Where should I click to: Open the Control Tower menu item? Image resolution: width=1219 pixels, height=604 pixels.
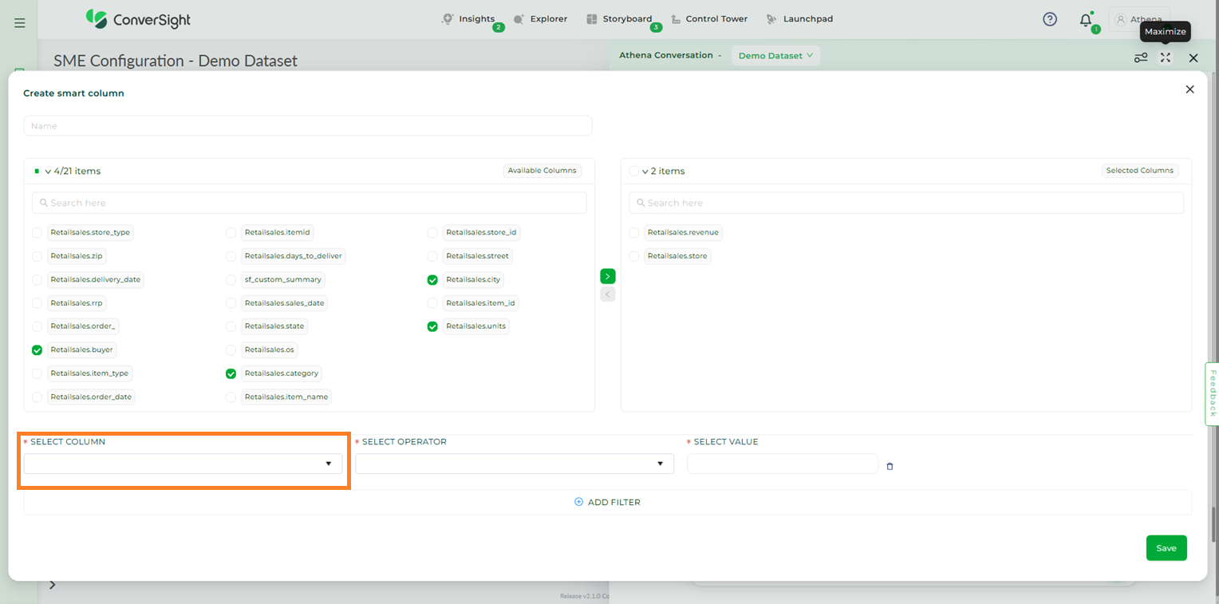708,19
